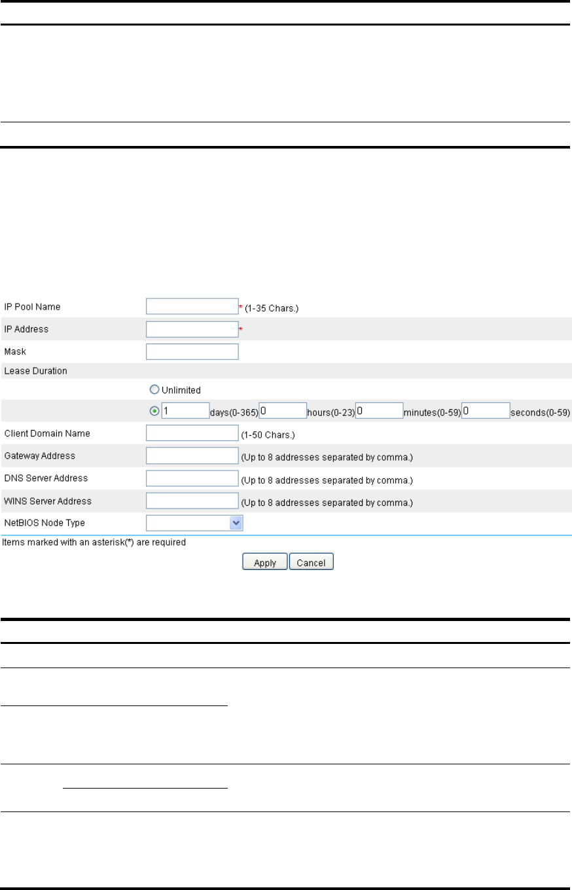This screenshot has width=572, height=890.
Task: Click the 'WINS Server Address' label text
Action: [48, 501]
